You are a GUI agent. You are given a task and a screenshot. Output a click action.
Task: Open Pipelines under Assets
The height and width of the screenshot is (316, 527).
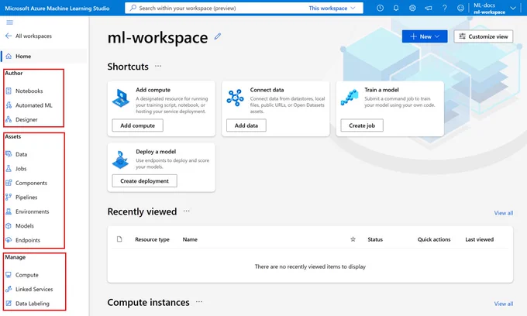coord(26,197)
